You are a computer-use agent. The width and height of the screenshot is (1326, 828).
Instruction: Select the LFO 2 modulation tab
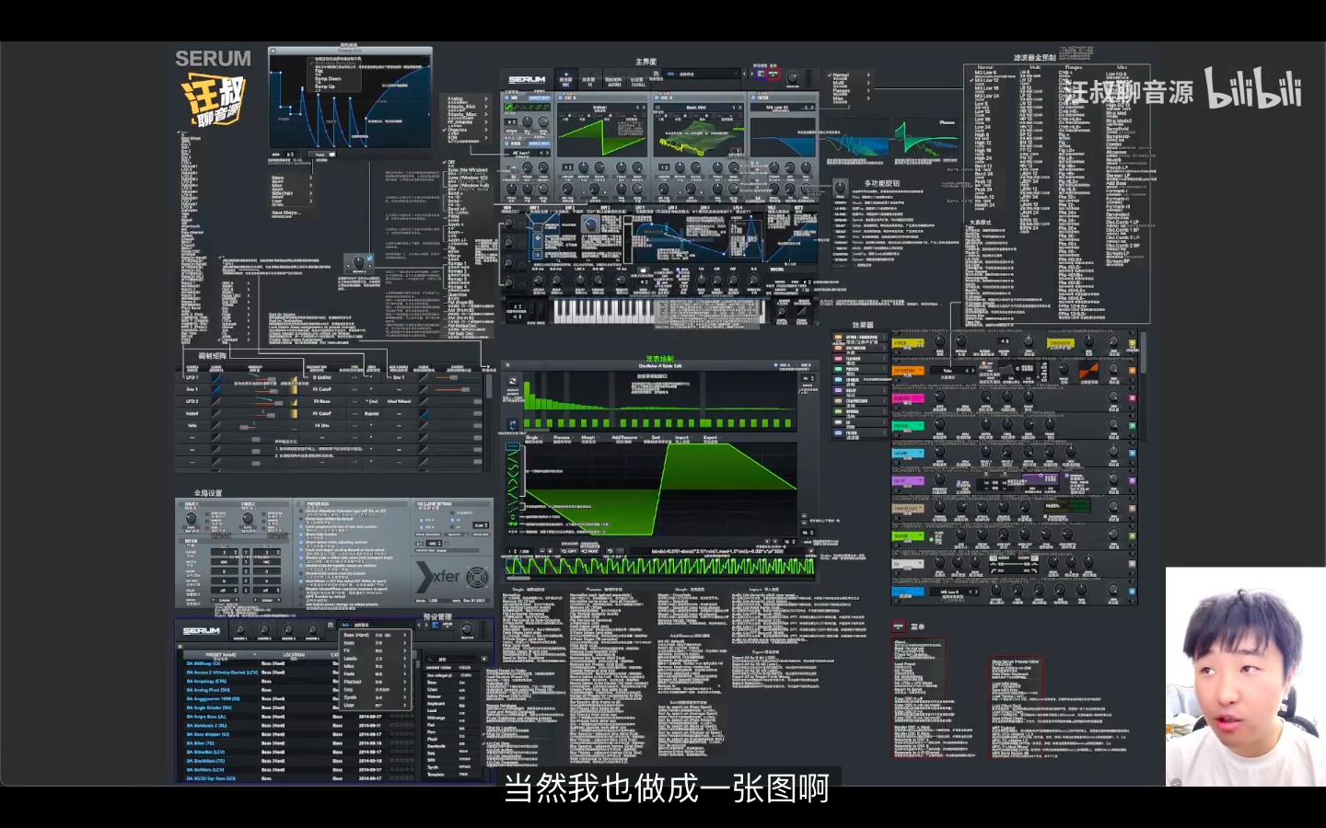point(672,207)
